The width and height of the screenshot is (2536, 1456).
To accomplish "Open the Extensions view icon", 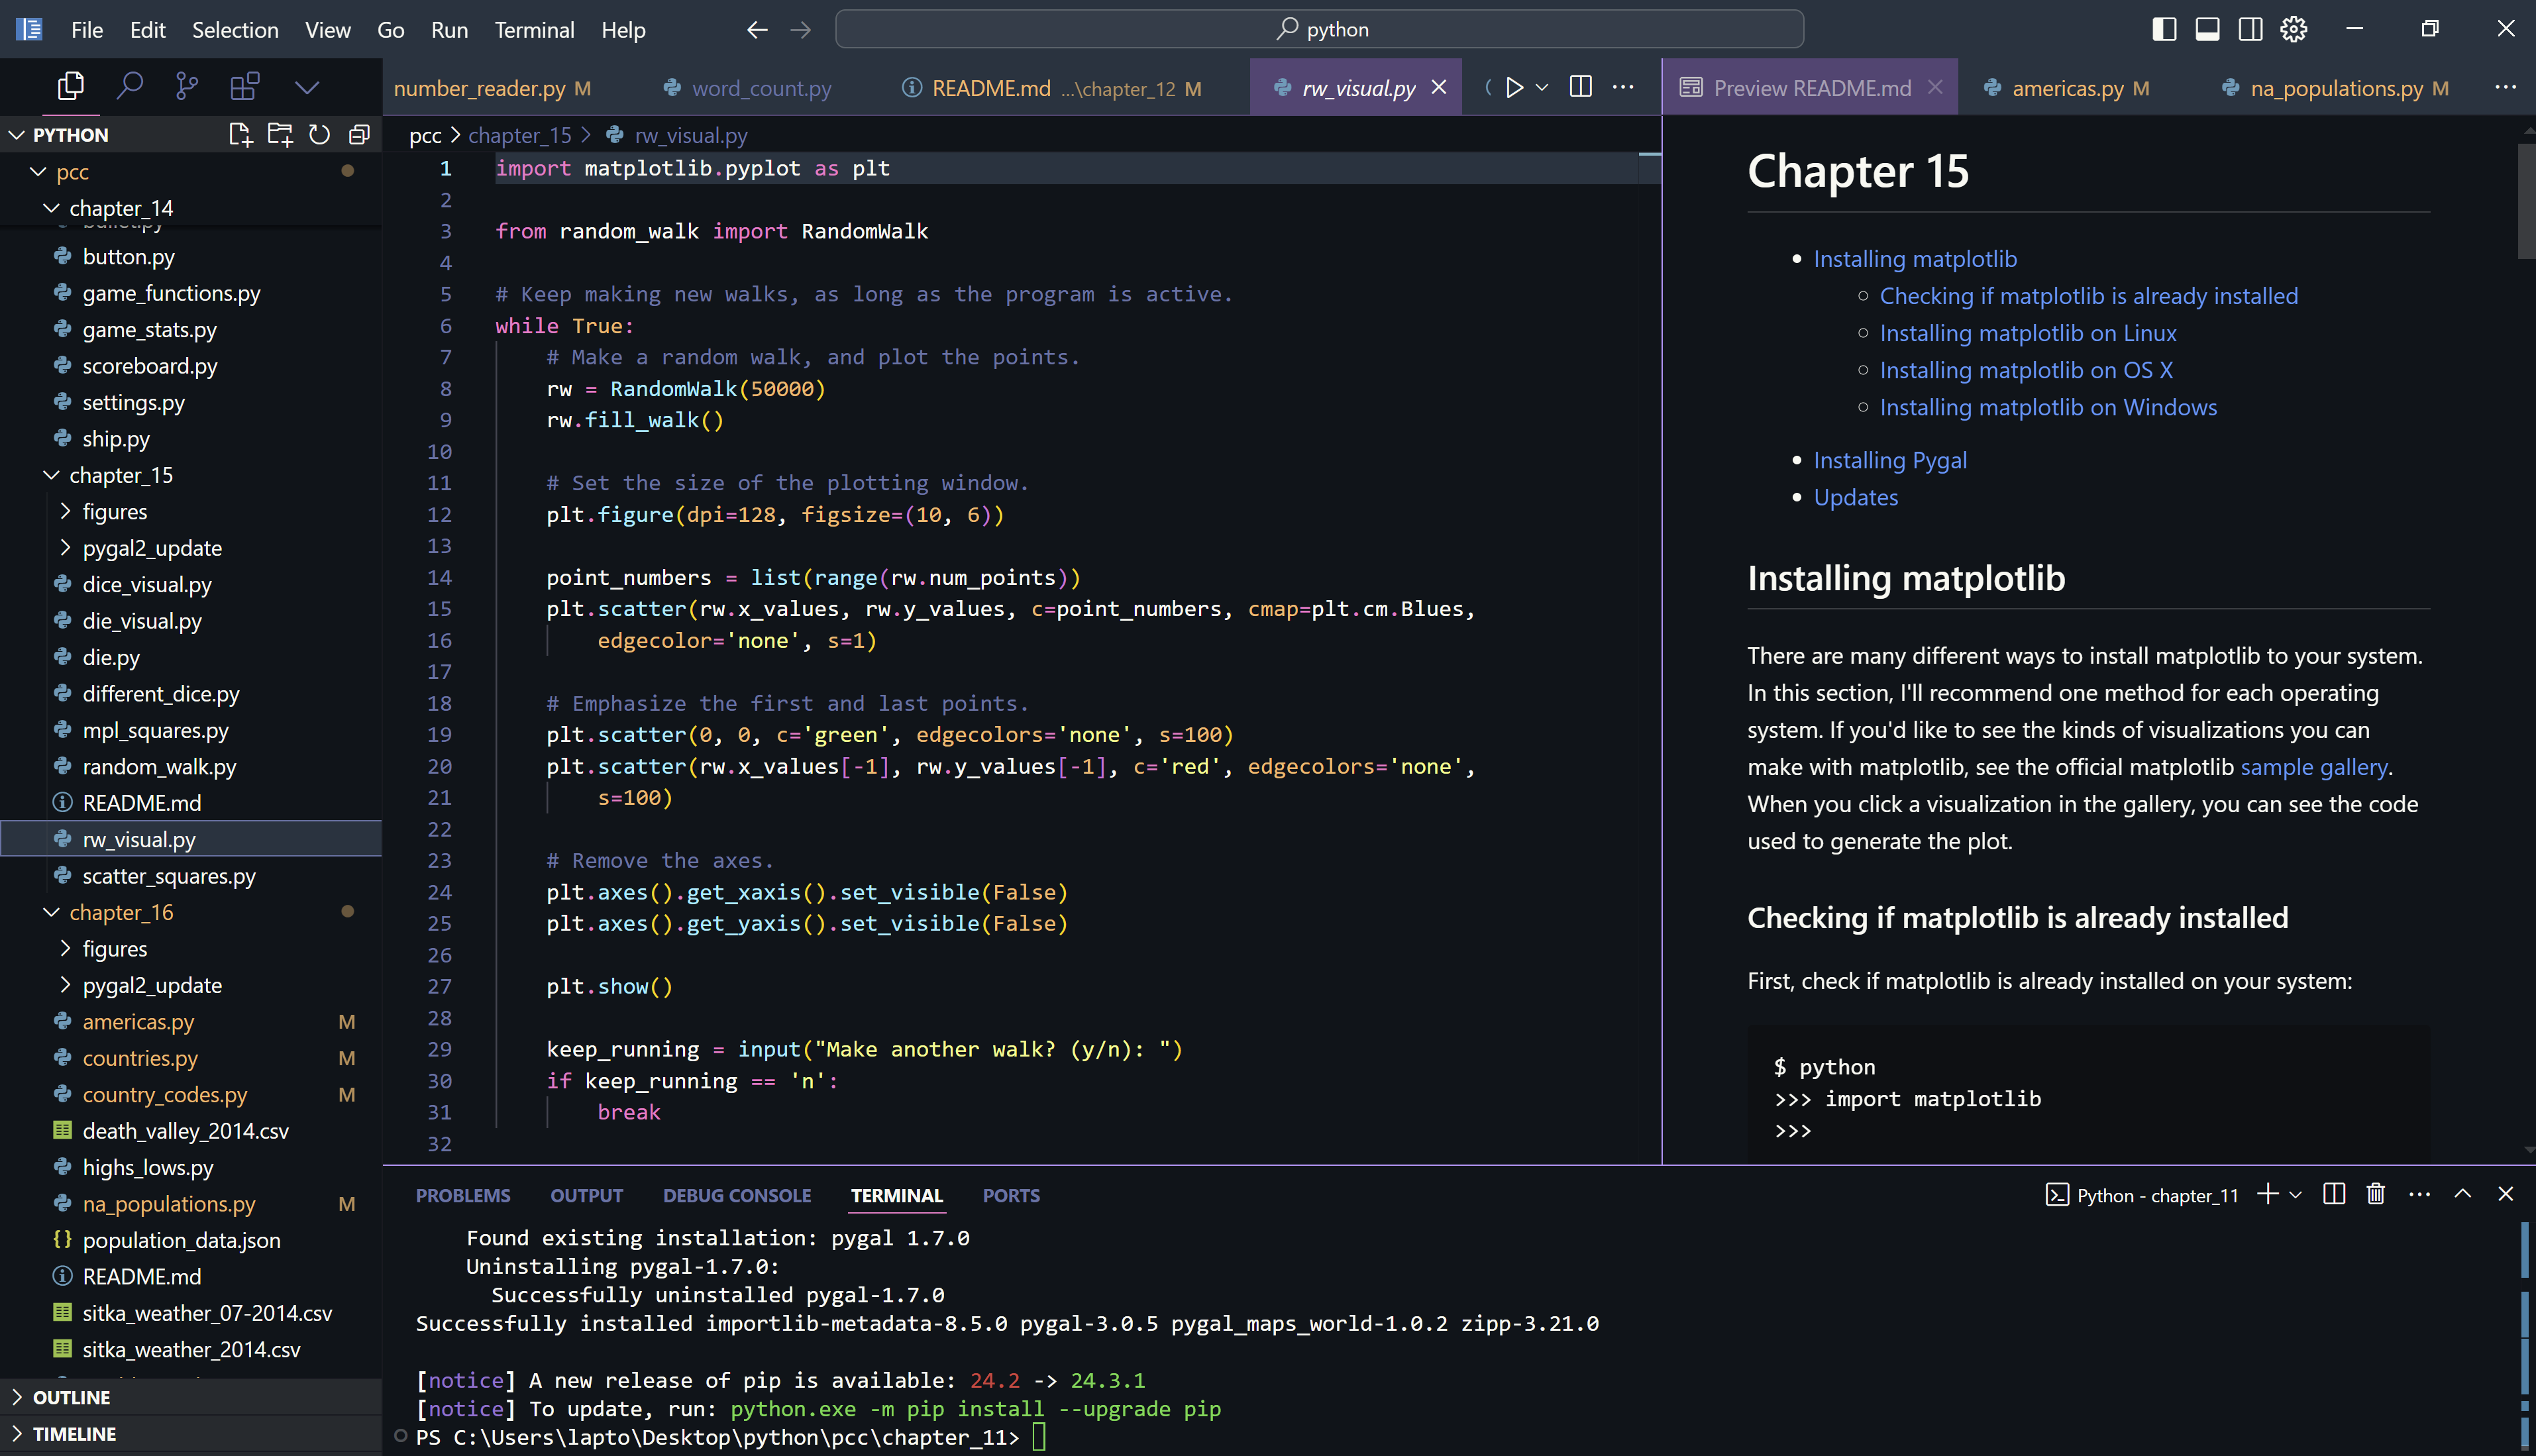I will tap(245, 87).
